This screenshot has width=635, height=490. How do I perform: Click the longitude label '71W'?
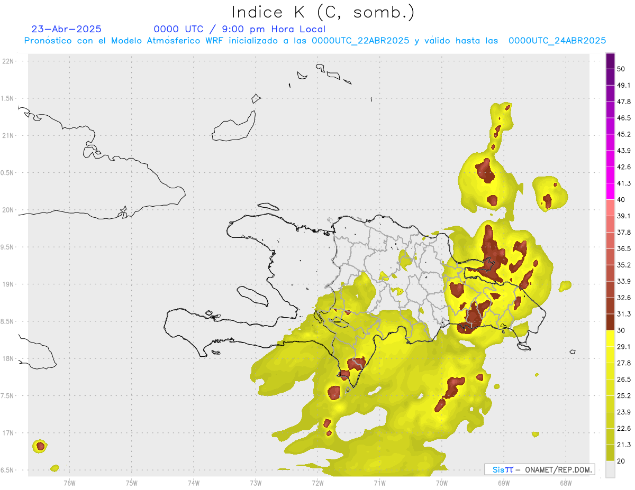click(379, 483)
